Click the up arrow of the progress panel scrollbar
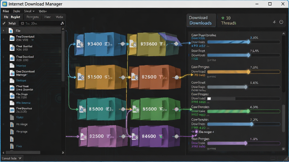The width and height of the screenshot is (289, 162). [x=284, y=33]
